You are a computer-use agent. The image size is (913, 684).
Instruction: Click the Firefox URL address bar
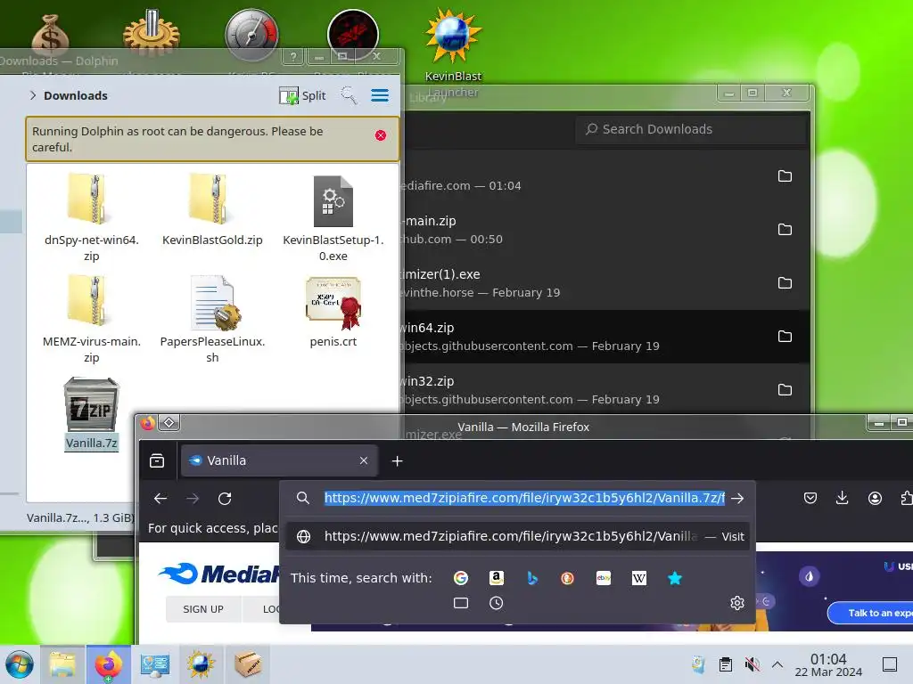[524, 498]
